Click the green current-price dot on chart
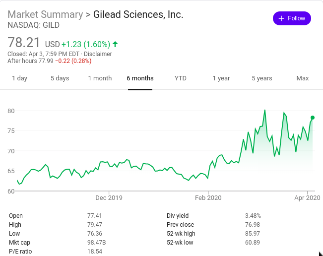Screen dimensions: 323x256 click(x=313, y=118)
